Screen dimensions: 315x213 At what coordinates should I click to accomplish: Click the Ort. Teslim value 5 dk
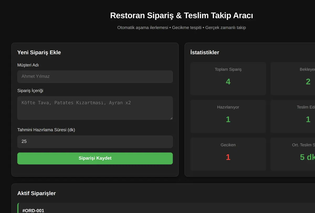click(x=307, y=157)
